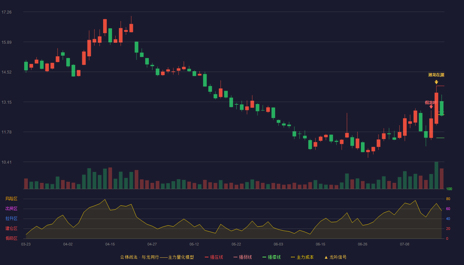Viewport: 464px width, 265px height.
Task: Click the final green candlestick
Action: [441, 108]
